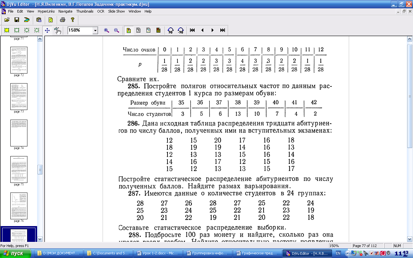Click the thumbnail panel scrollbar down arrow

[x=40, y=239]
